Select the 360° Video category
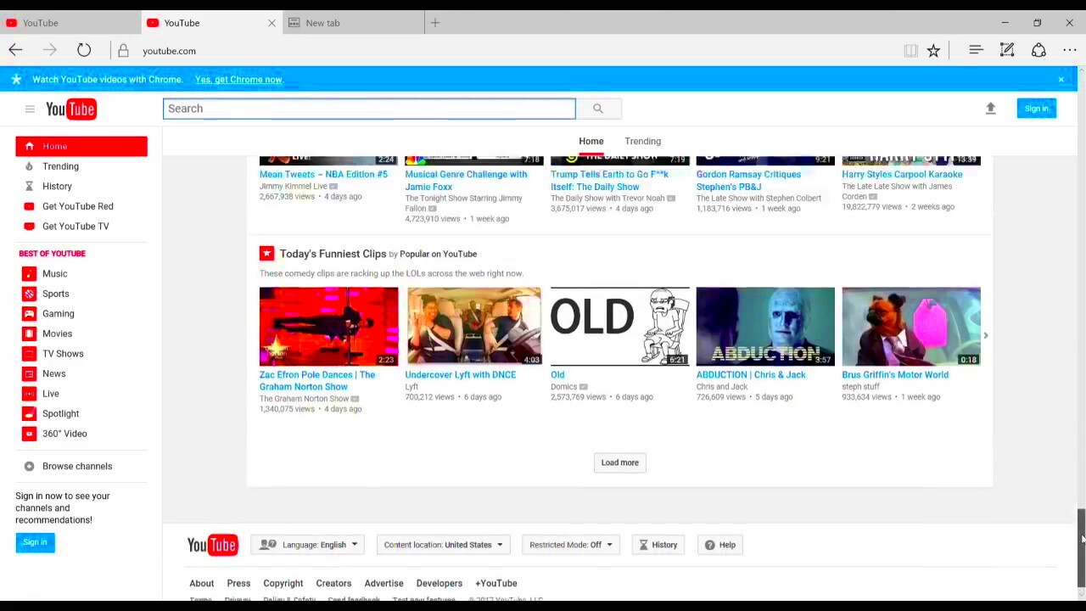The image size is (1086, 611). (64, 434)
